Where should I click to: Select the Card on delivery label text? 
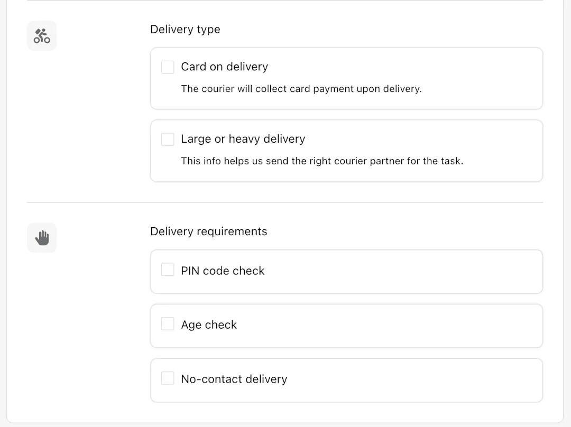pos(224,67)
